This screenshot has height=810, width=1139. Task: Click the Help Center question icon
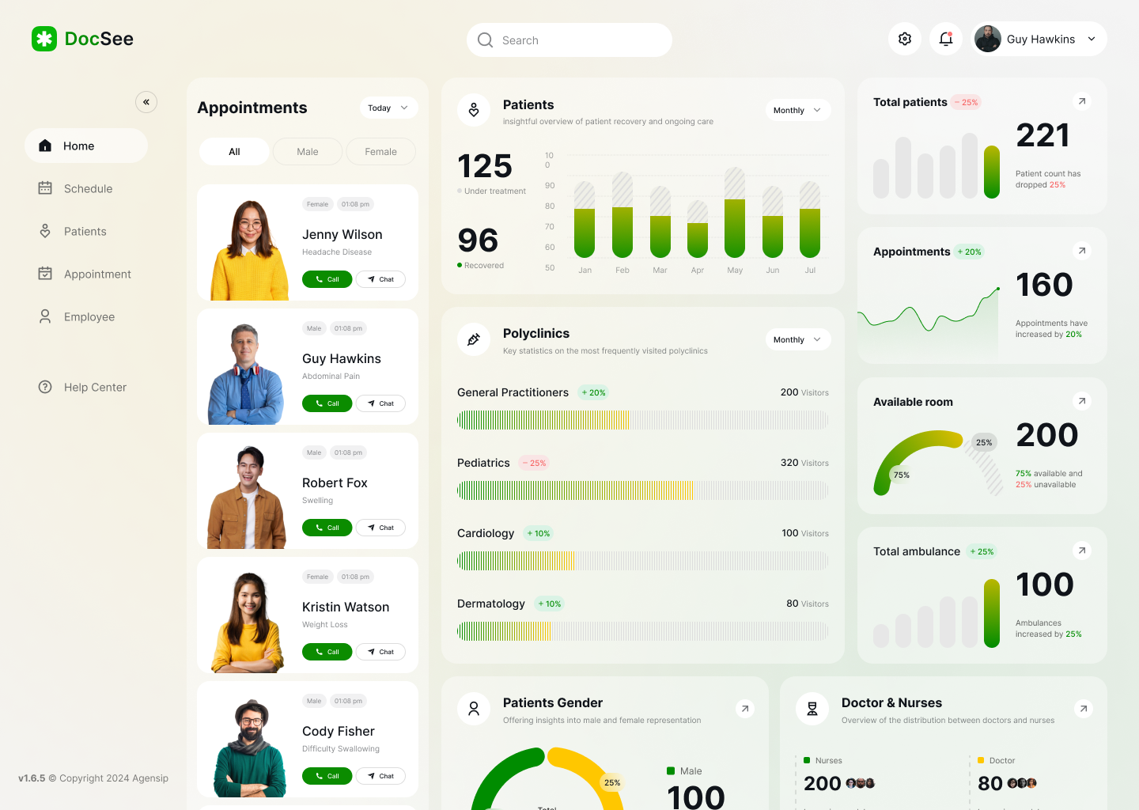pyautogui.click(x=45, y=387)
